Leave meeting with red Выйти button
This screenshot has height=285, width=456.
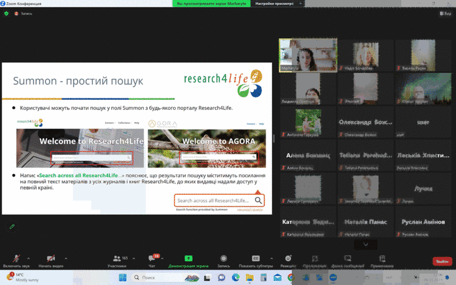tap(442, 262)
